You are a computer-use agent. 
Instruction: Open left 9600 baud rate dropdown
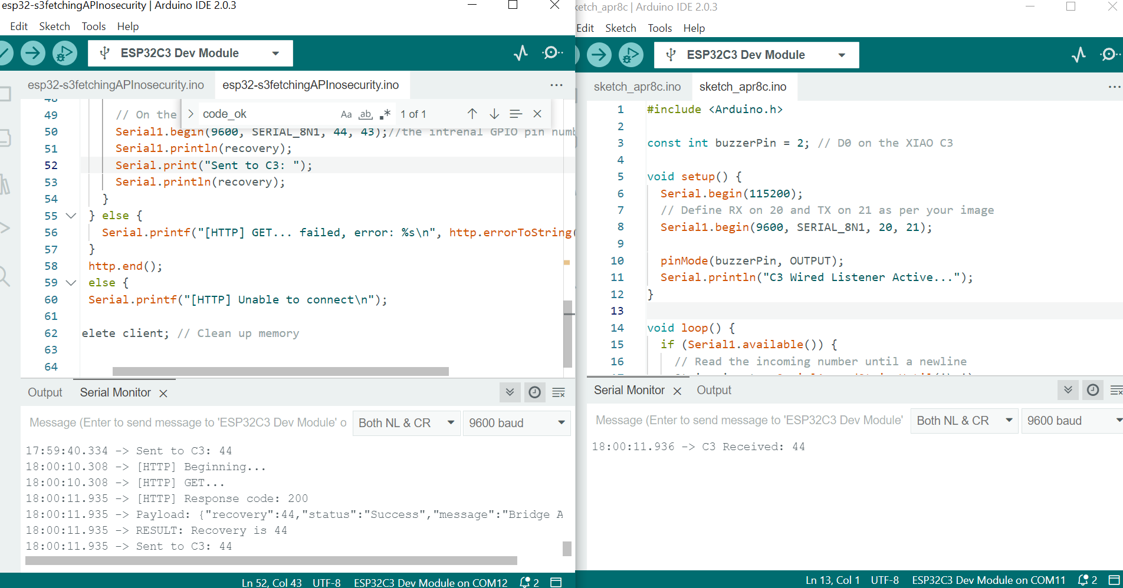pos(516,423)
